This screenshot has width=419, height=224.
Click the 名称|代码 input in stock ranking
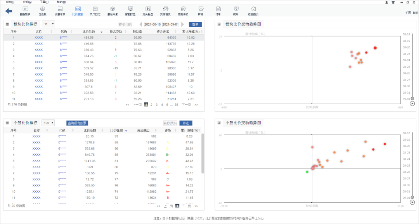tap(170, 123)
